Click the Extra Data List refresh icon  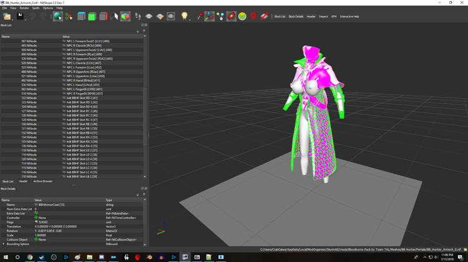click(36, 213)
